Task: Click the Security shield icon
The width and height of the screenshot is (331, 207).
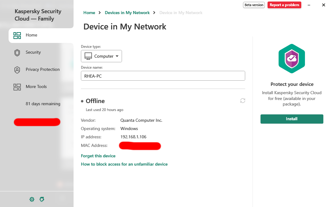Action: tap(17, 53)
